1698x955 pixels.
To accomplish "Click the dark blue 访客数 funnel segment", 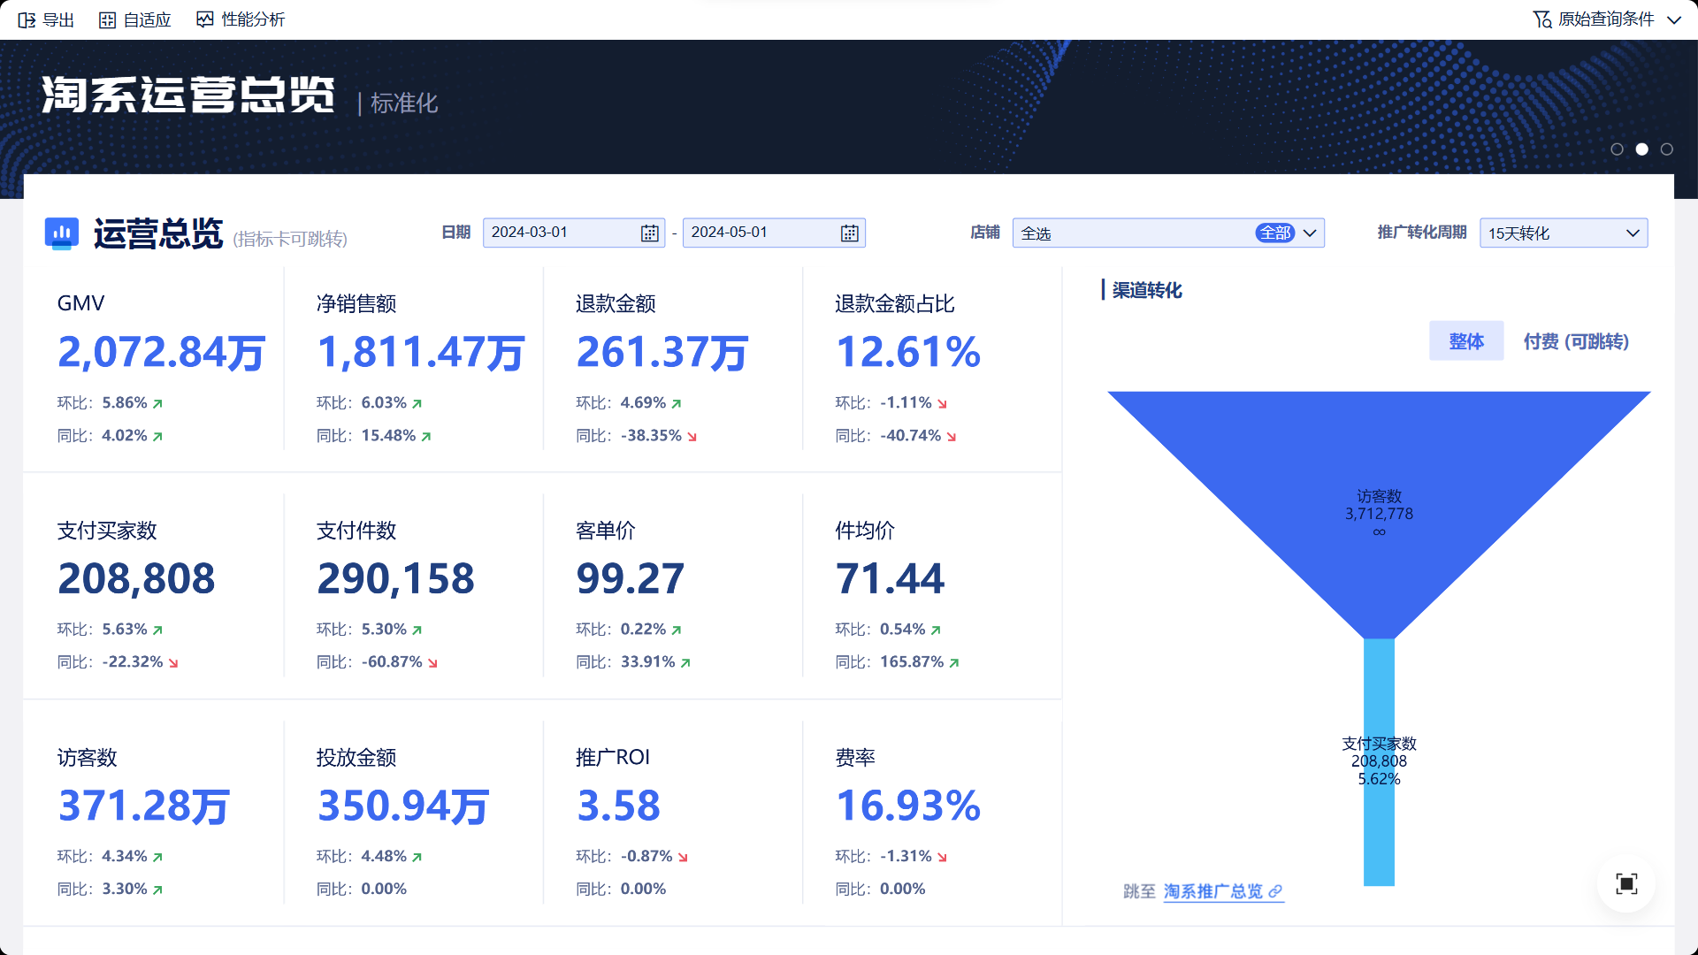I will (x=1378, y=460).
